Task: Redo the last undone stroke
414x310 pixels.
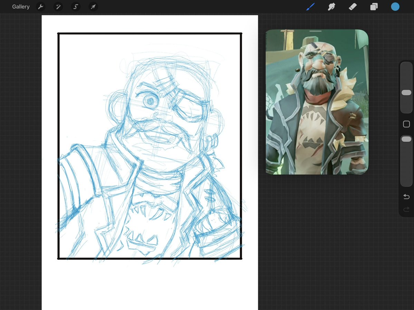Action: point(406,210)
